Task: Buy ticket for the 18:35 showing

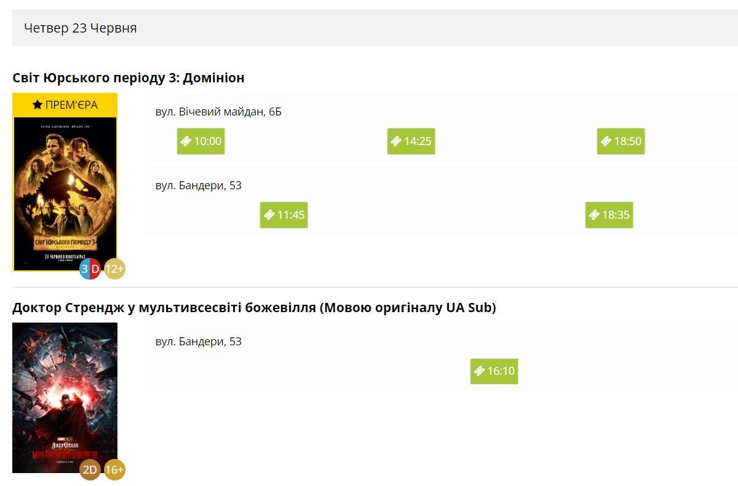Action: pyautogui.click(x=609, y=215)
